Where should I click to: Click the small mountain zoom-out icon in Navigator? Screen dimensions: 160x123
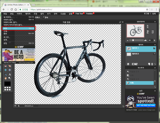click(x=127, y=40)
